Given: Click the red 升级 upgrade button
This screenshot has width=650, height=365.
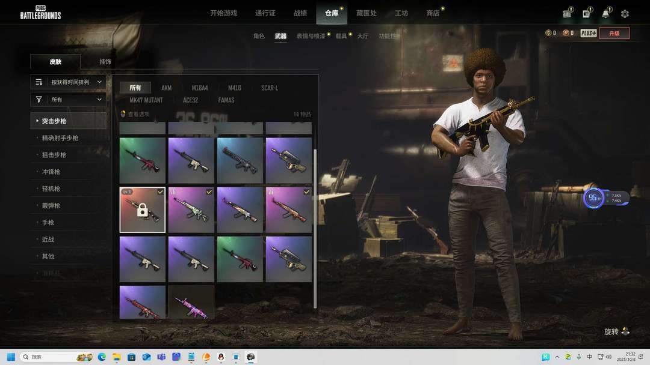Looking at the screenshot, I should point(614,33).
